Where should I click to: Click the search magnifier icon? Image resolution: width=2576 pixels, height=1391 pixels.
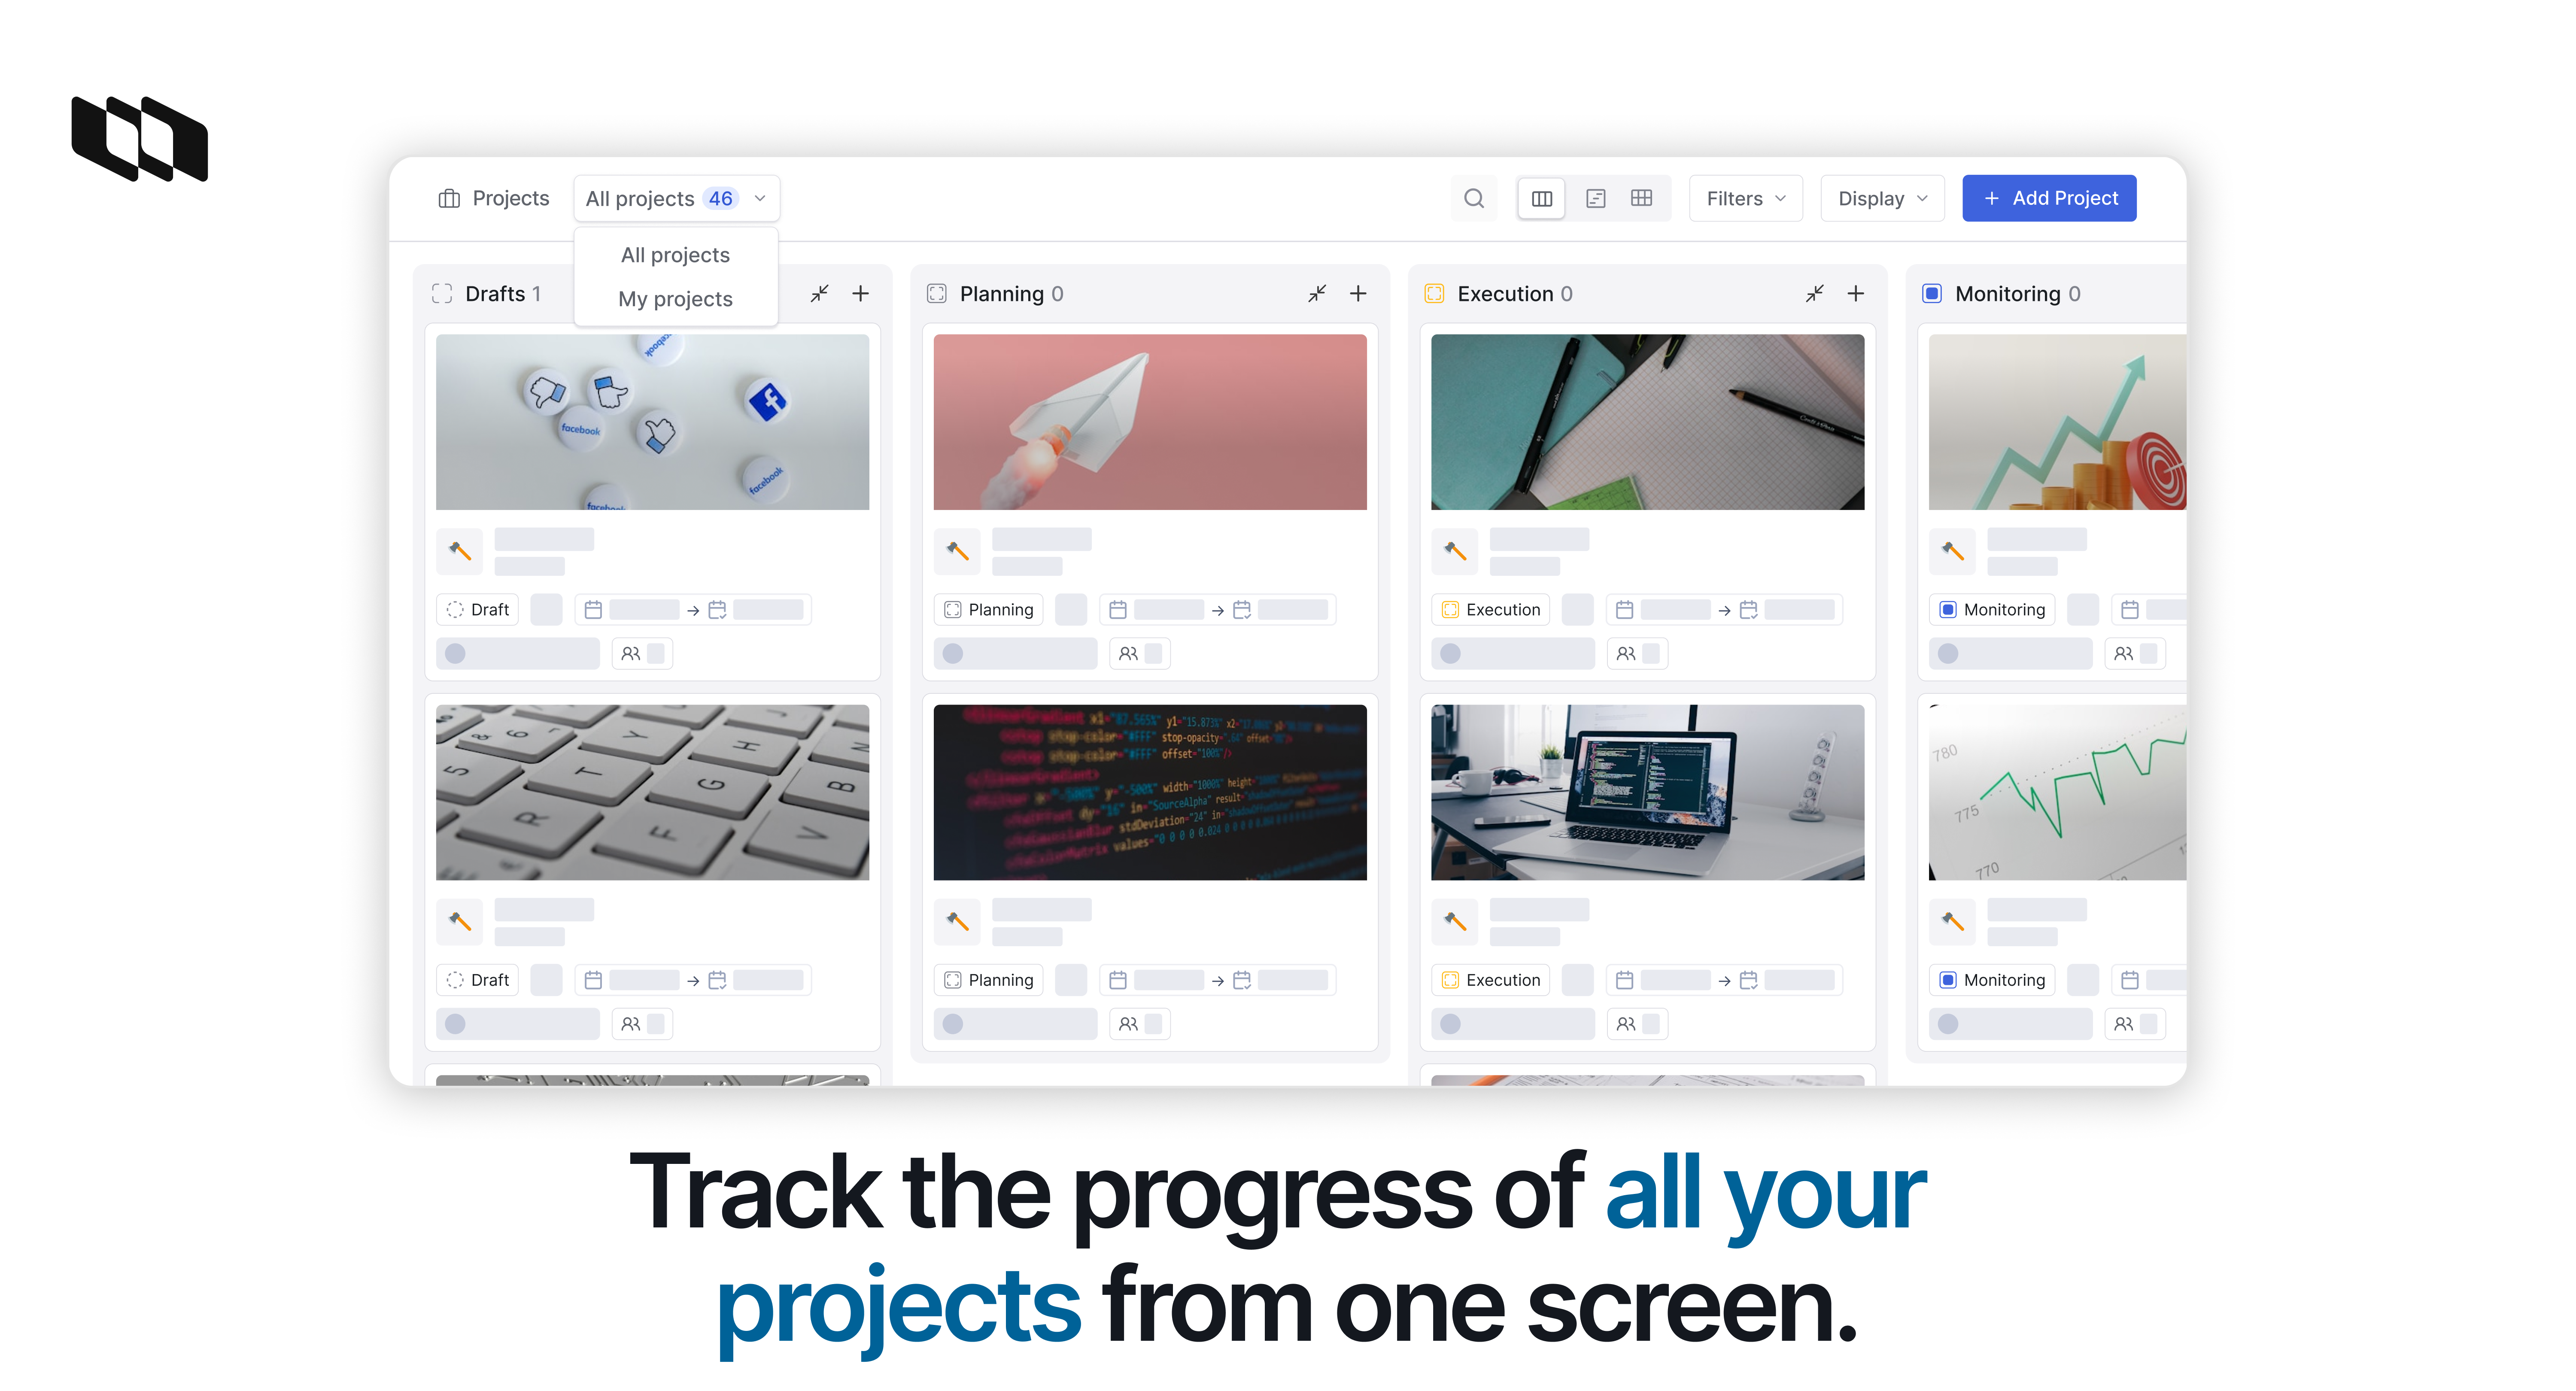coord(1473,198)
